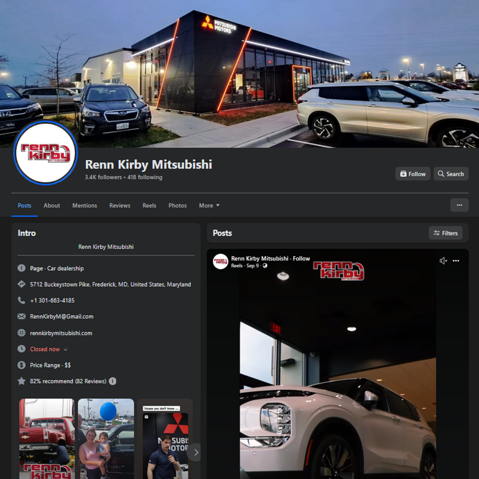Image resolution: width=479 pixels, height=479 pixels.
Task: Click the Sep 9 post date
Action: click(252, 266)
